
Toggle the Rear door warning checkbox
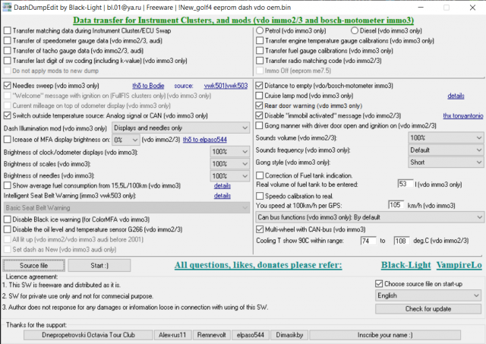(x=260, y=106)
